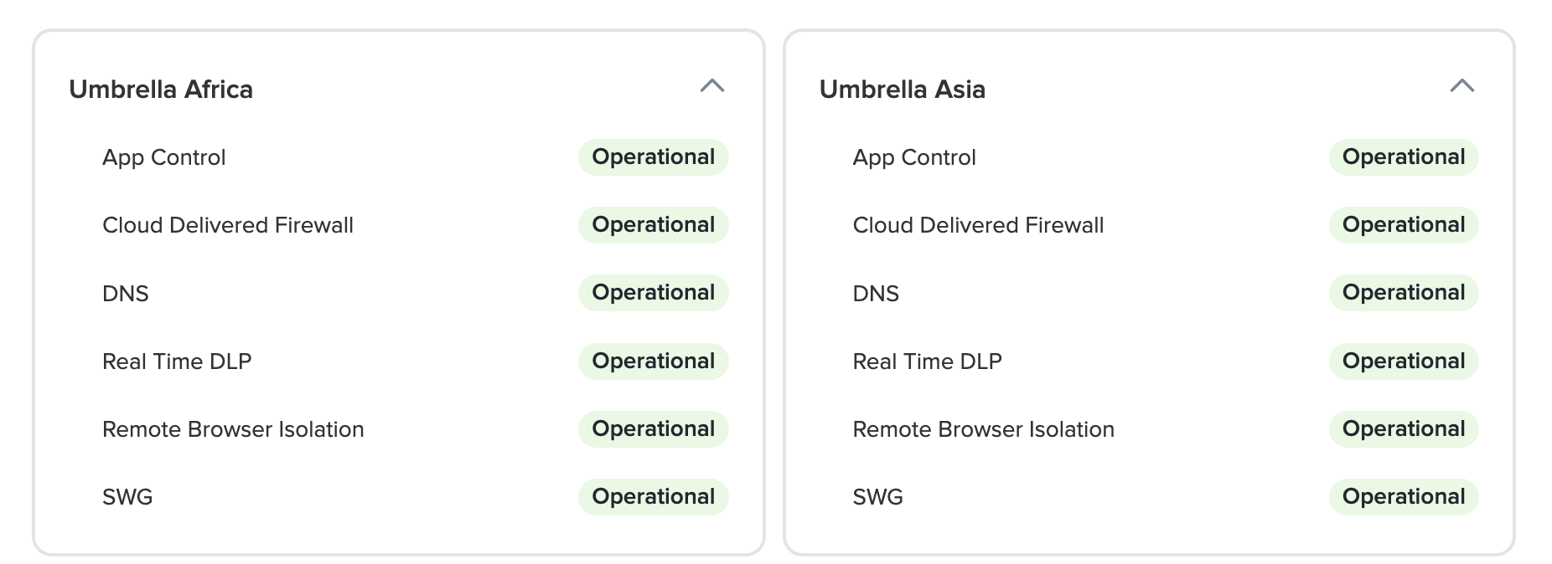
Task: Click Operational badge for Asia Remote Browser Isolation
Action: click(x=1404, y=429)
